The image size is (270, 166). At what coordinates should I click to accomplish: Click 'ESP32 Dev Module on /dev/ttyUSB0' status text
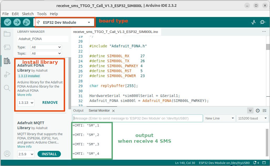(224, 163)
